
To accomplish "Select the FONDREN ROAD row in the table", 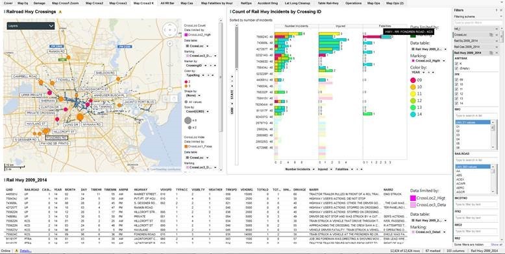I will point(206,235).
